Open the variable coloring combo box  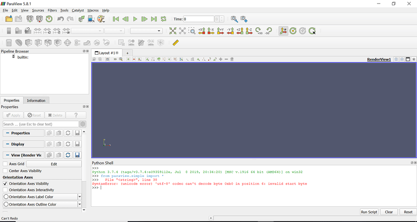[x=87, y=31]
